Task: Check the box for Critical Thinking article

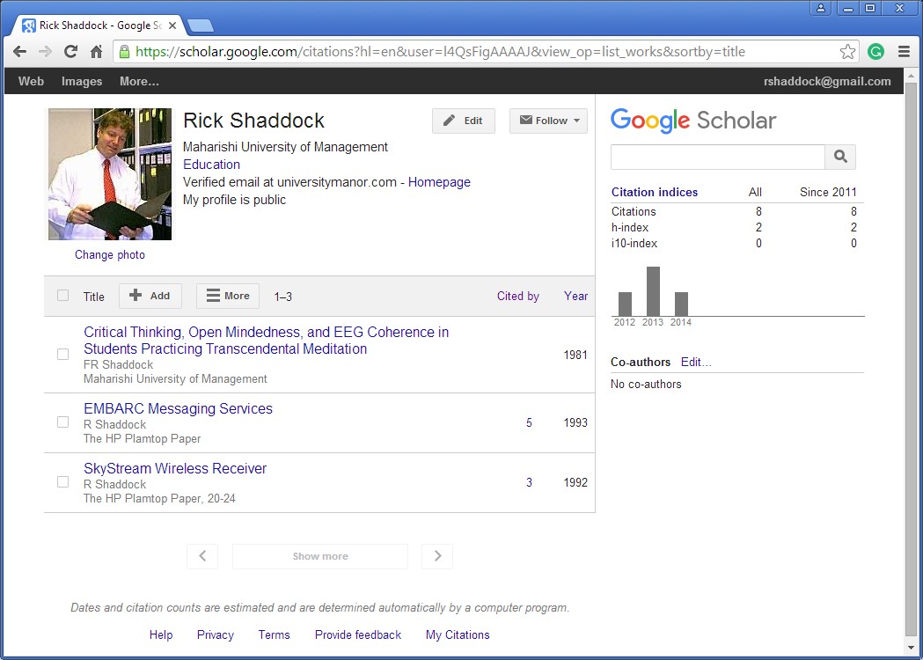Action: [x=63, y=355]
